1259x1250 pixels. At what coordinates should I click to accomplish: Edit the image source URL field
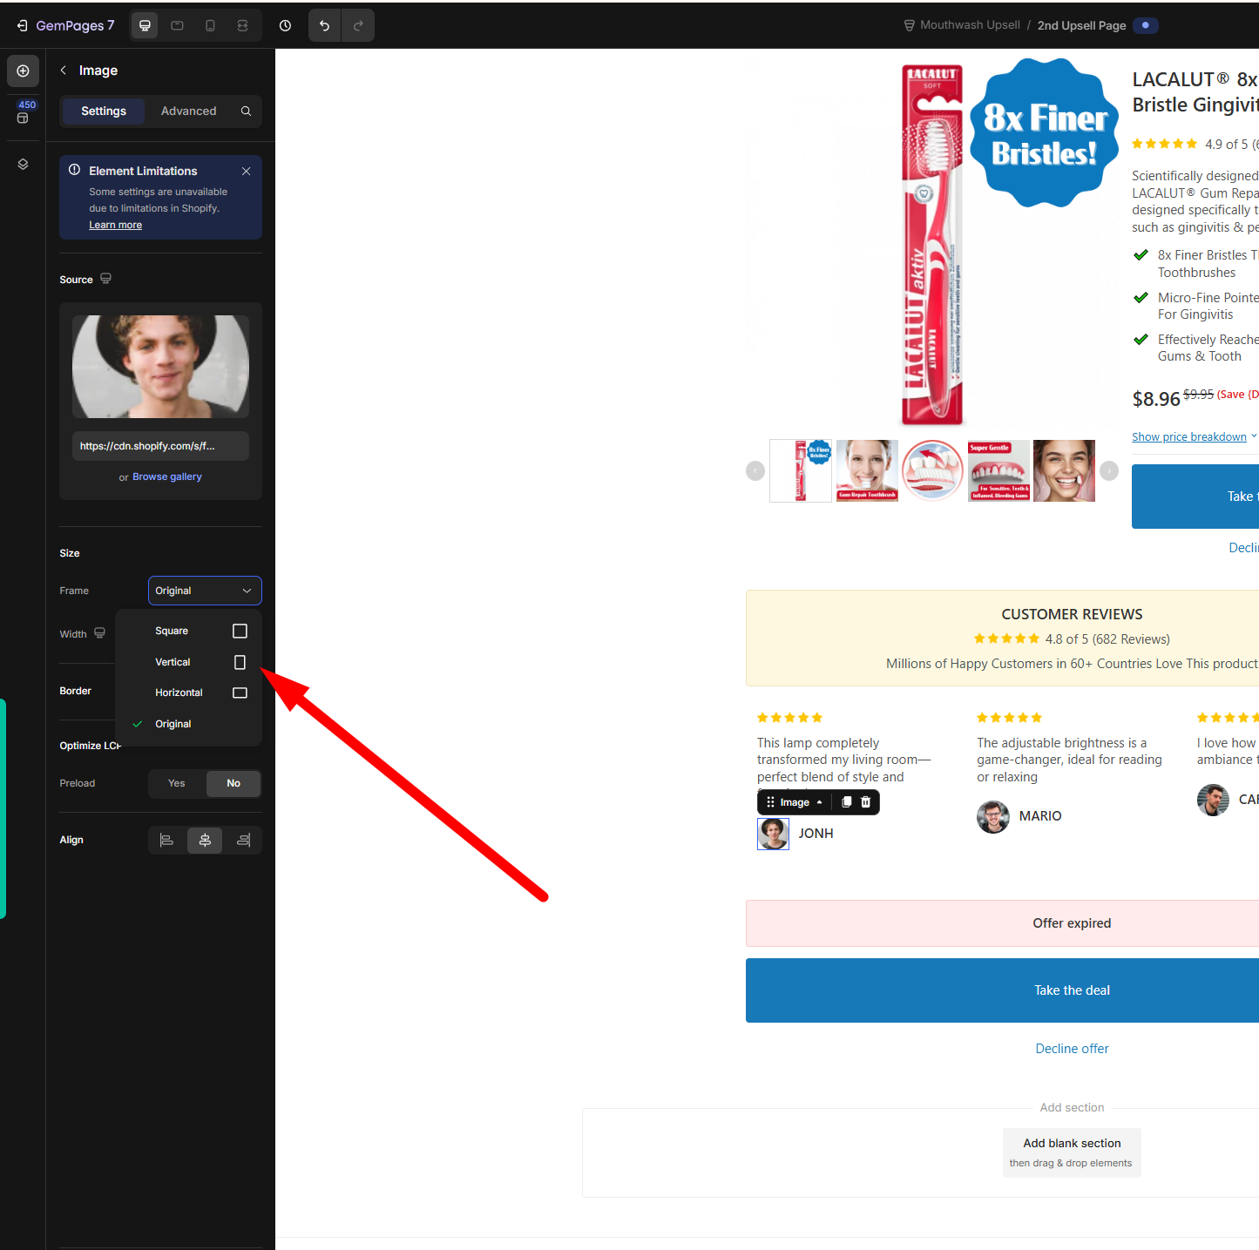pyautogui.click(x=160, y=446)
